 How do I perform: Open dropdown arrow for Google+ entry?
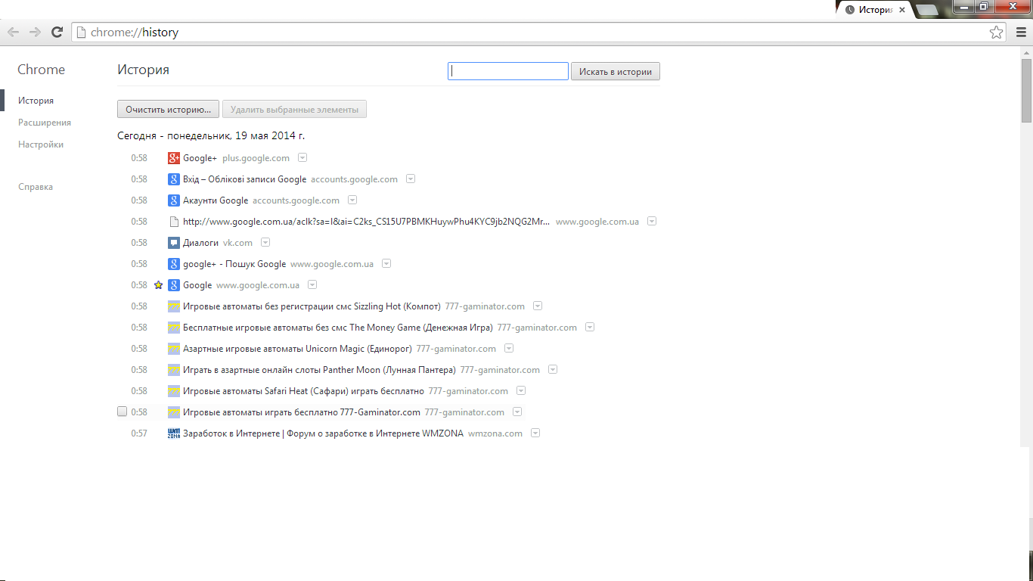point(302,158)
